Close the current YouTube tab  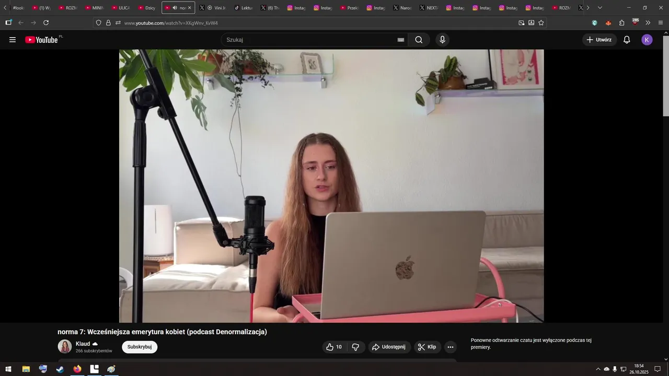tap(190, 8)
